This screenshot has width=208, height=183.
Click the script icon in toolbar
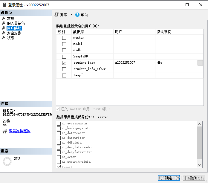(56, 15)
